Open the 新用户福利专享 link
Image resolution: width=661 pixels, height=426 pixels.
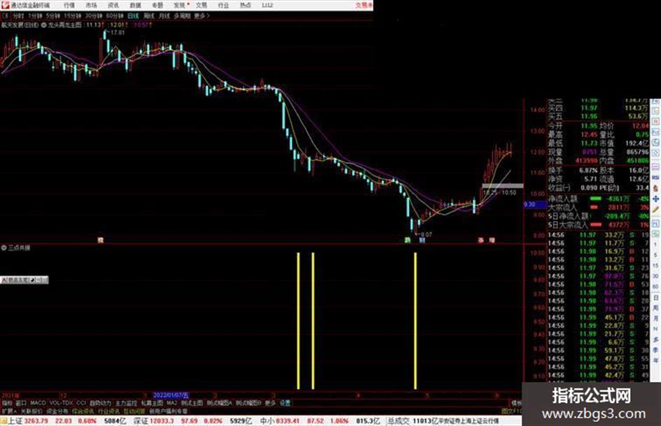[168, 411]
